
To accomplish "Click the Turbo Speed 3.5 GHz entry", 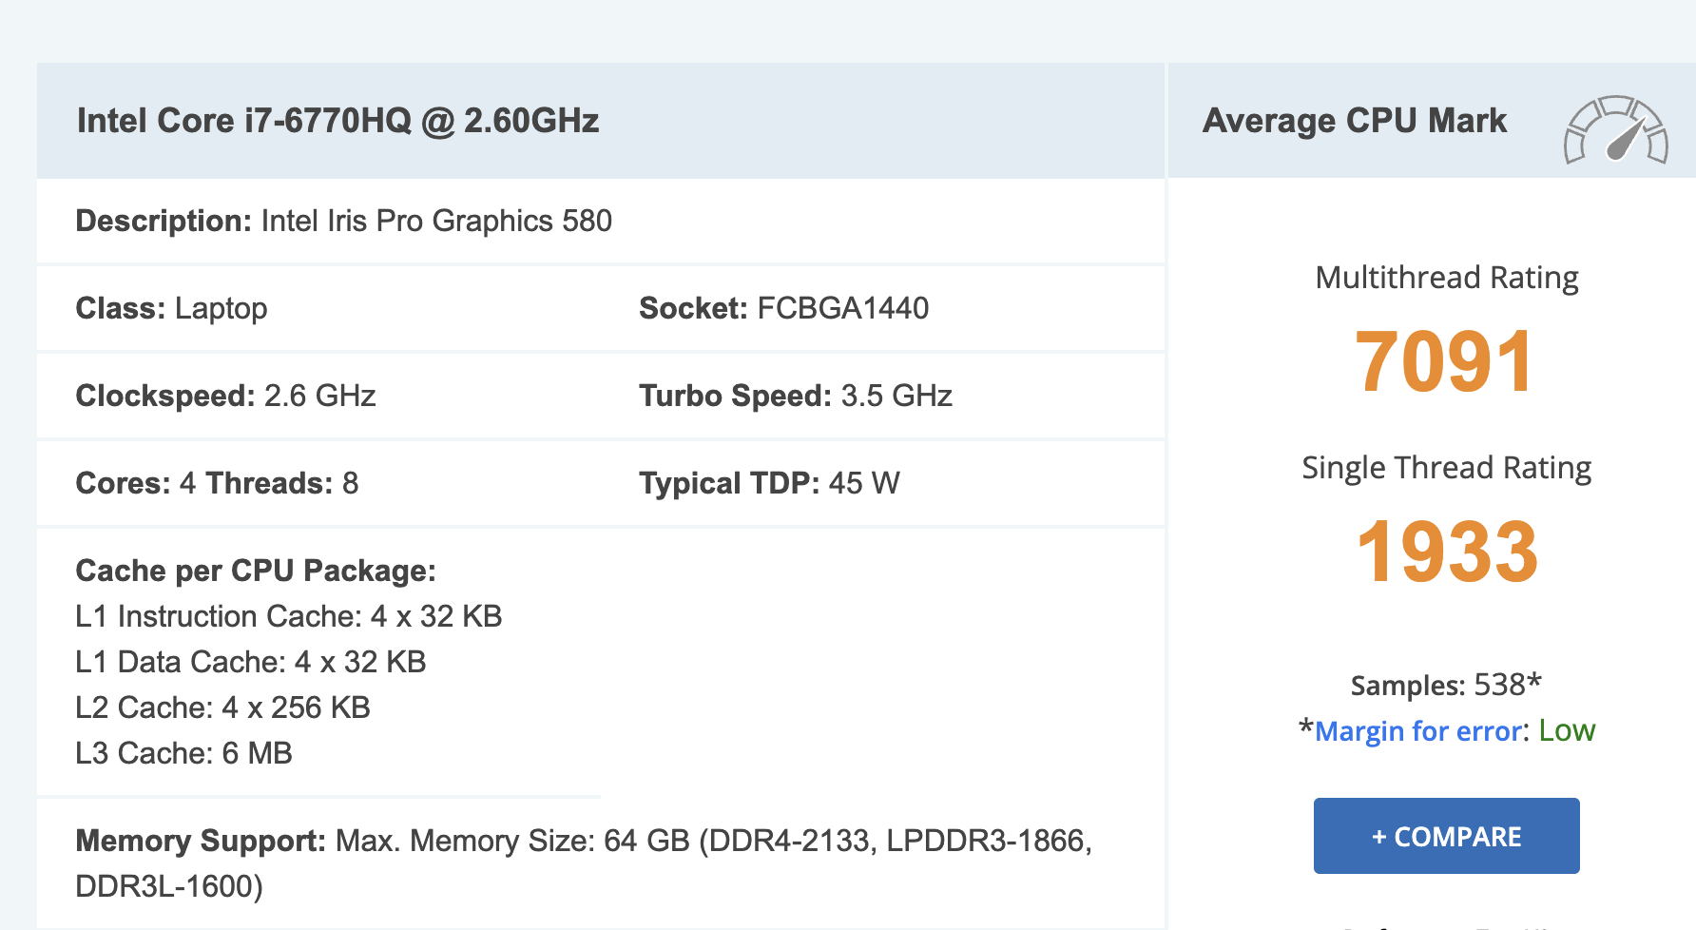I will [x=795, y=396].
